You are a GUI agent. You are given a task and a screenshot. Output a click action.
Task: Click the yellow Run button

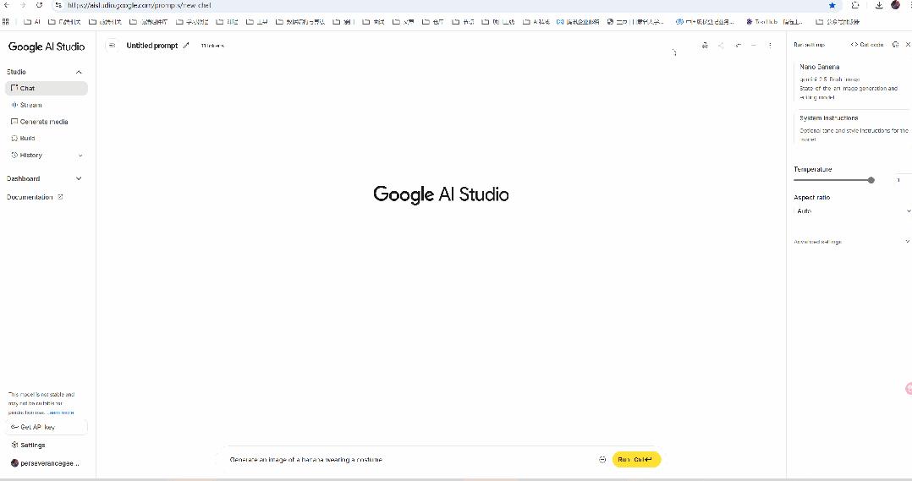point(636,460)
